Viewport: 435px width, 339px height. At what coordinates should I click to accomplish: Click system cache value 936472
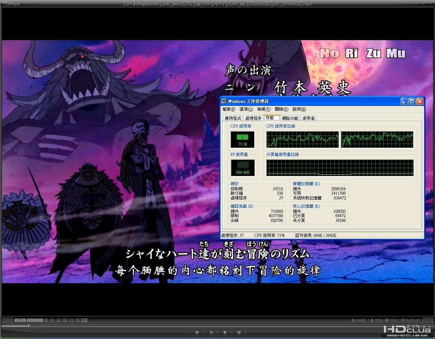[x=340, y=198]
